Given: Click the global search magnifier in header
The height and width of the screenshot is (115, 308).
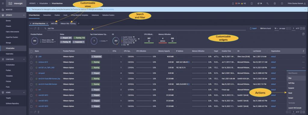Looking at the screenshot, I should click(x=267, y=3).
